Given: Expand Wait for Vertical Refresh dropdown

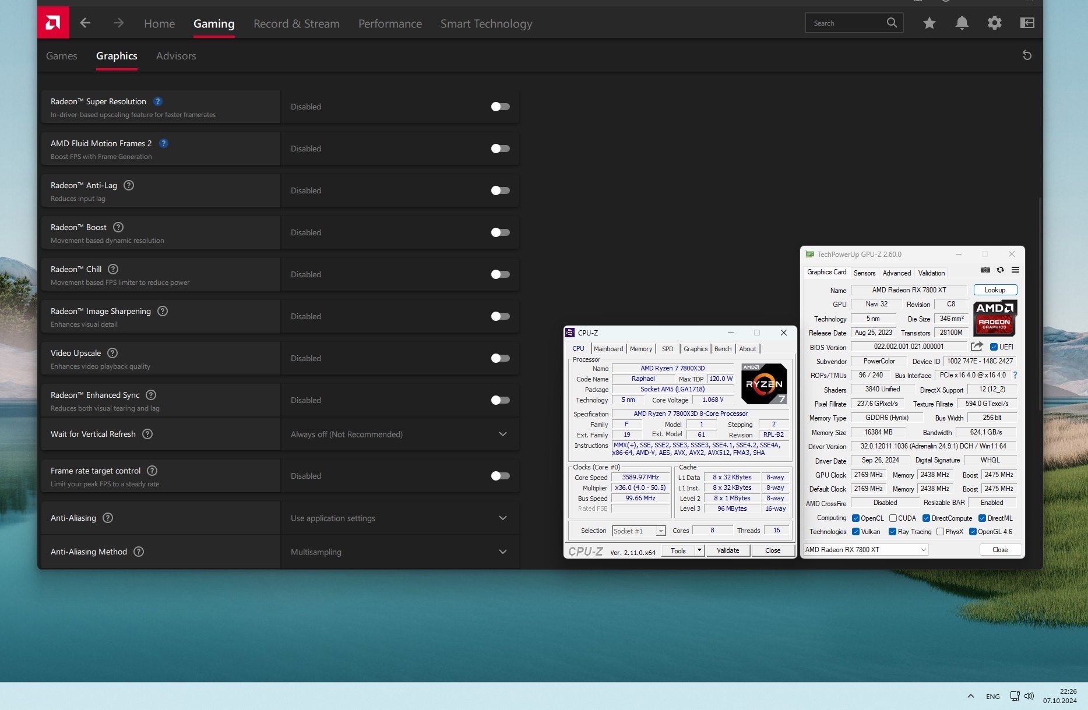Looking at the screenshot, I should coord(503,434).
